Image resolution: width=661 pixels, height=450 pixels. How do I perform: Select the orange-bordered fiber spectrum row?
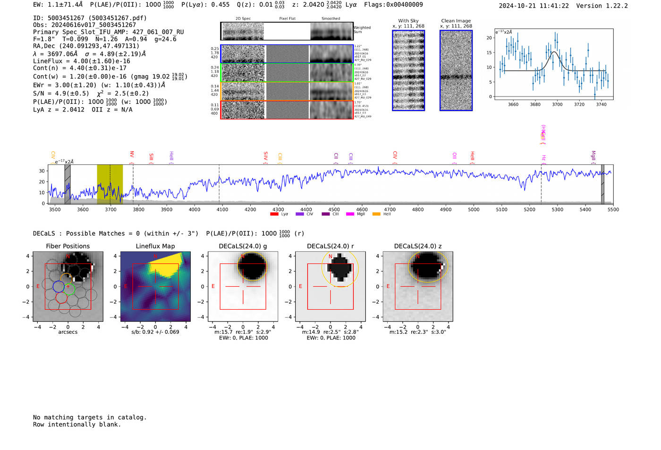click(x=287, y=91)
